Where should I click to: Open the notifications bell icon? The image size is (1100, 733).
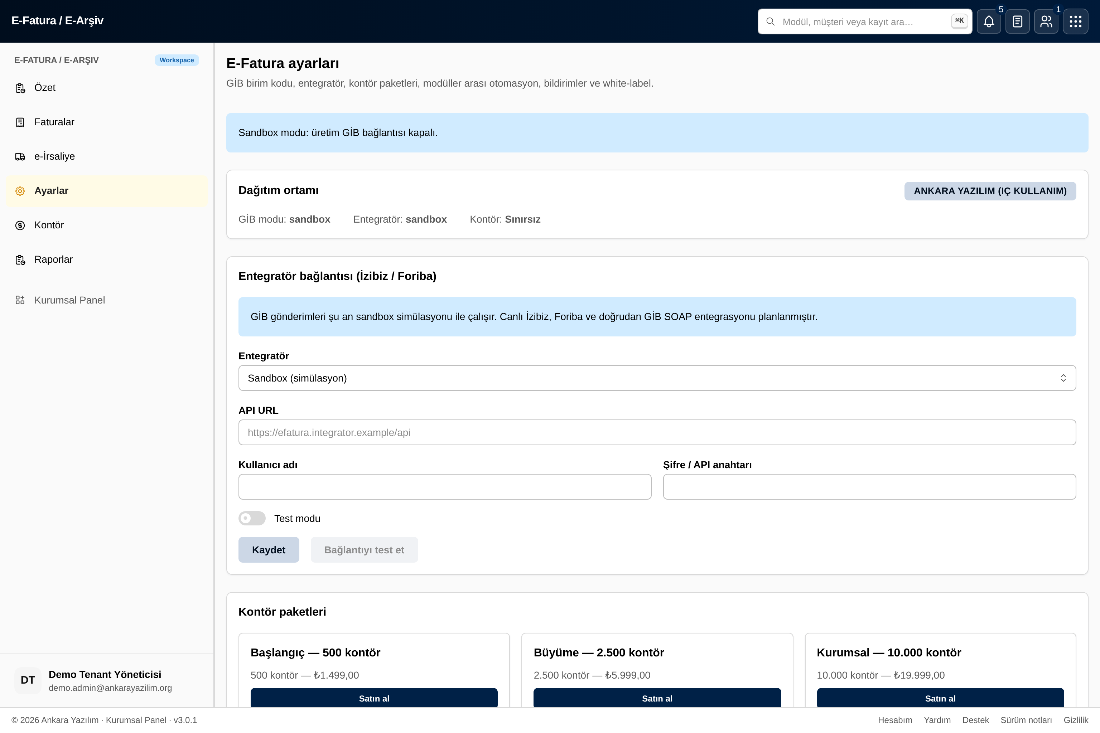[x=989, y=21]
